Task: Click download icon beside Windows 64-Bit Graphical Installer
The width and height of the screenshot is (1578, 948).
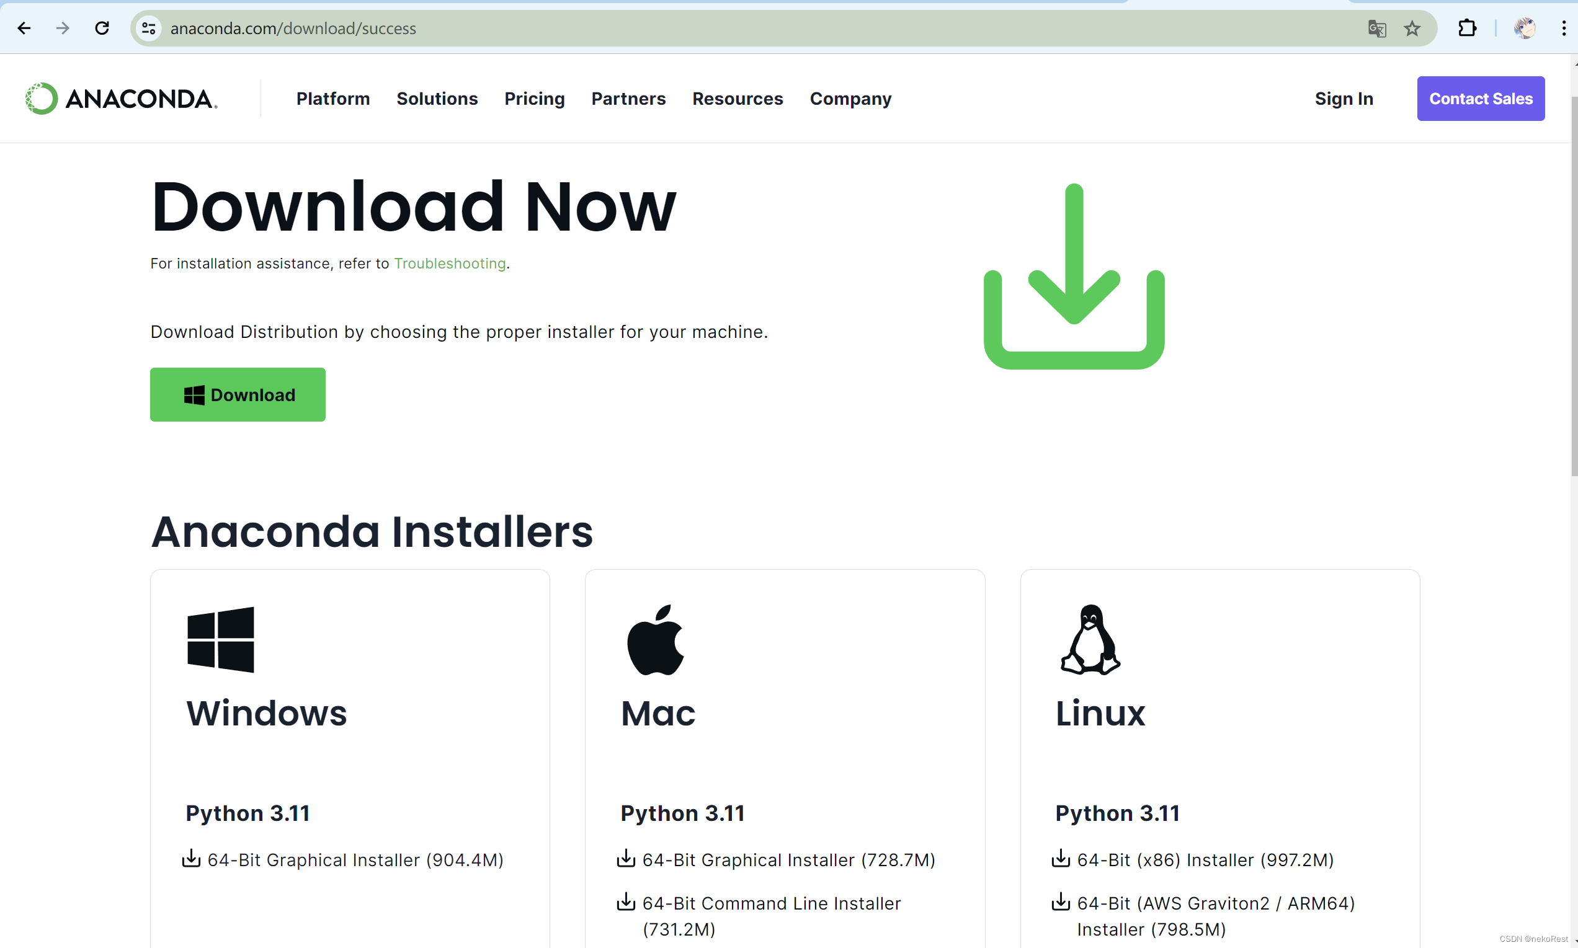Action: tap(191, 858)
